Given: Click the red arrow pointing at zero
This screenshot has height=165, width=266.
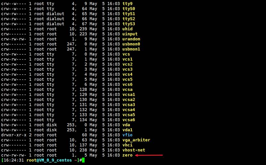Looking at the screenshot, I should (149, 155).
